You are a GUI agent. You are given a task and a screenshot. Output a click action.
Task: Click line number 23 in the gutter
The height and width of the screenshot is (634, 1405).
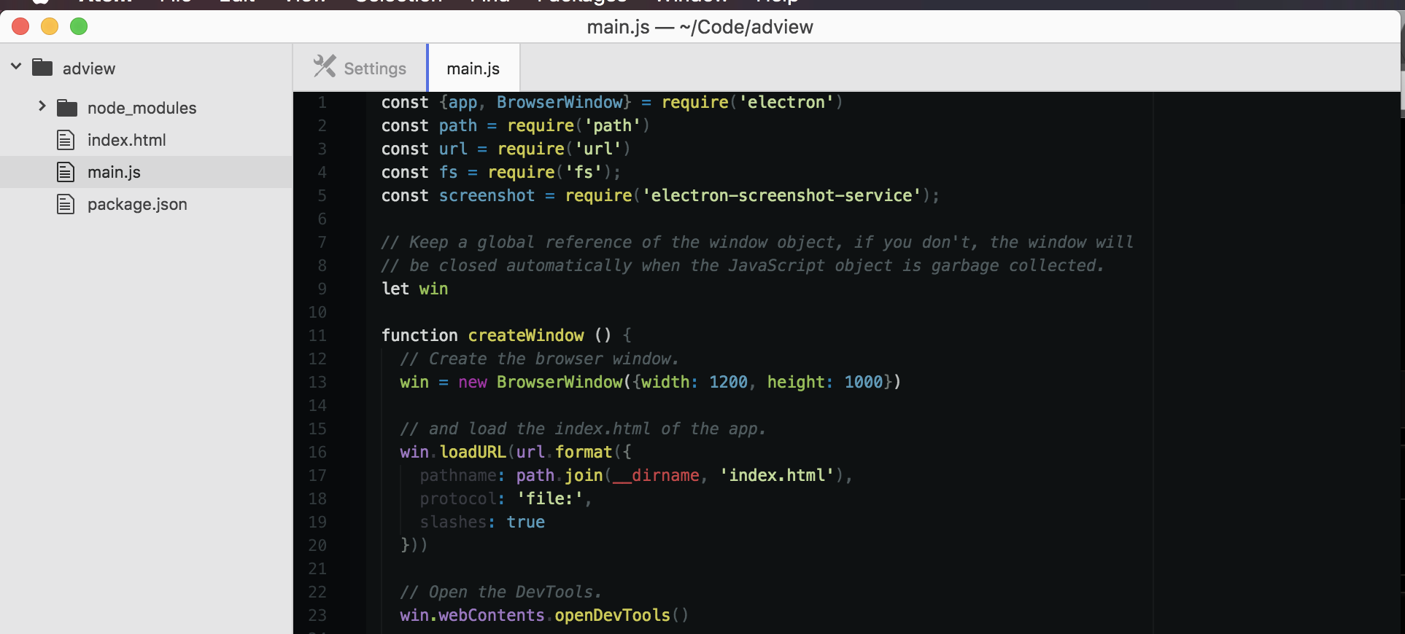317,615
